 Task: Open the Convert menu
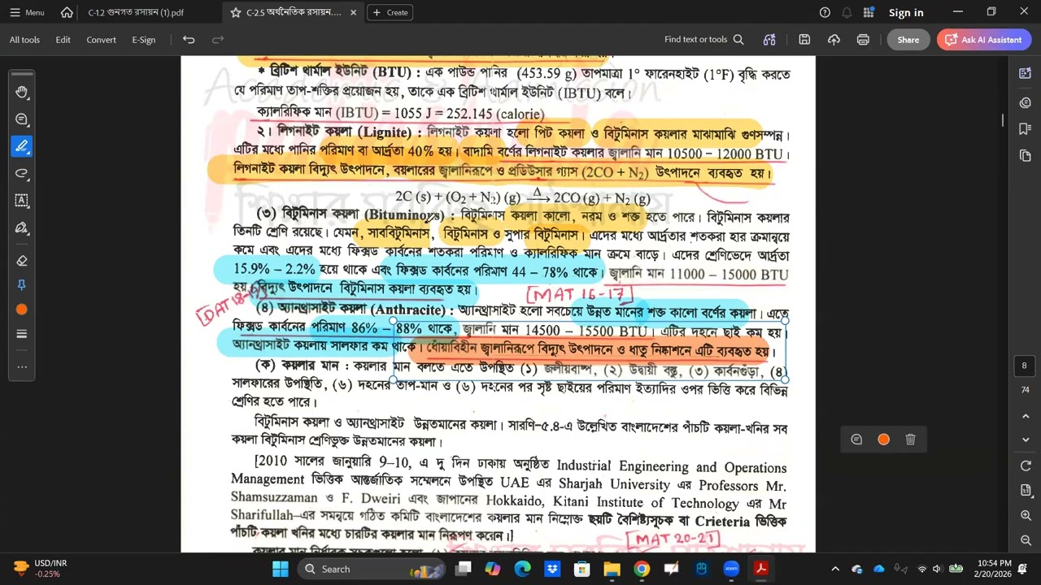click(x=101, y=40)
